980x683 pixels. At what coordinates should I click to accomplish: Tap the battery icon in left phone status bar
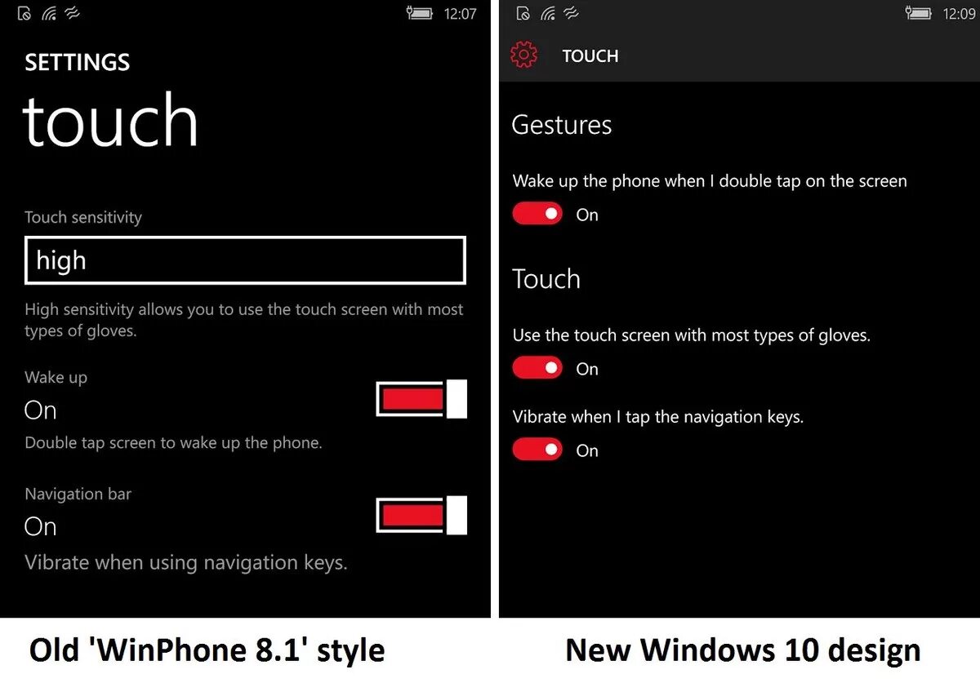click(x=420, y=13)
